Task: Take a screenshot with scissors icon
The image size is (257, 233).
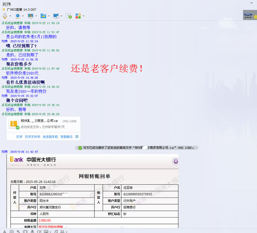Action: tap(62, 231)
